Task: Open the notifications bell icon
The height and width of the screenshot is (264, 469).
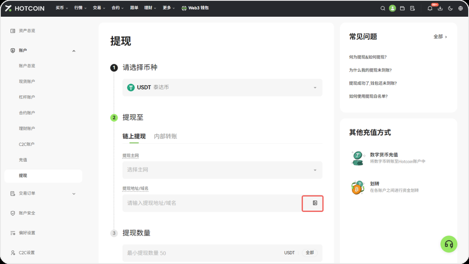Action: tap(430, 8)
